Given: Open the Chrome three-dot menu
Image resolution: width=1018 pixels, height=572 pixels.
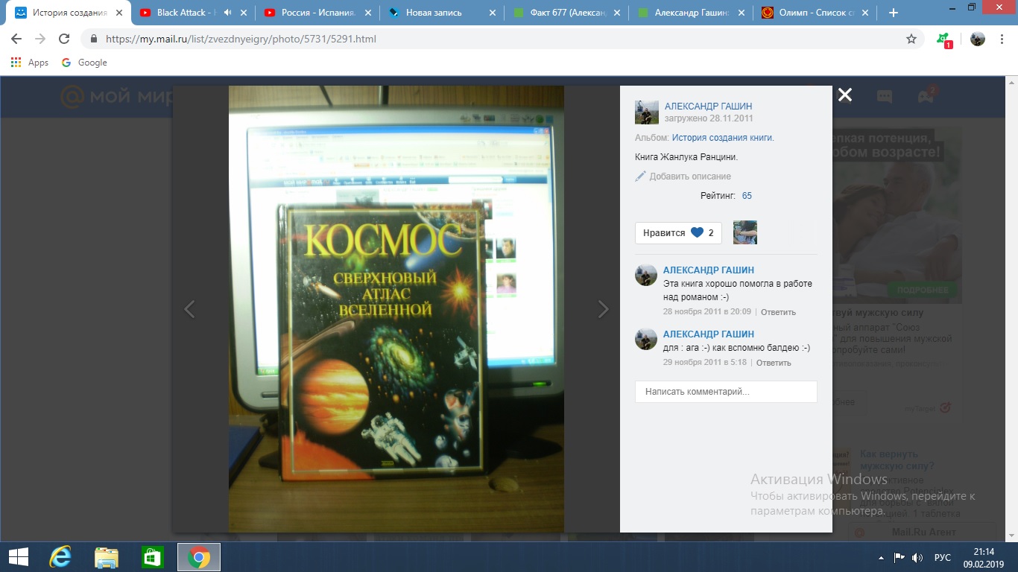Looking at the screenshot, I should click(1002, 39).
